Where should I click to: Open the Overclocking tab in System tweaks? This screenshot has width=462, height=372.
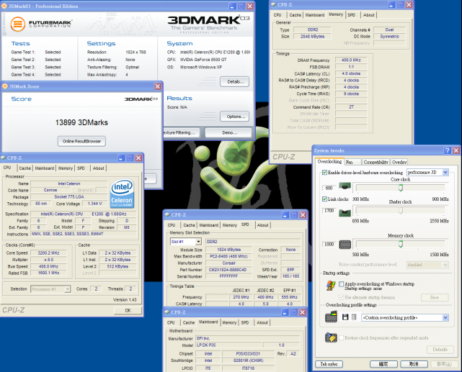click(329, 161)
